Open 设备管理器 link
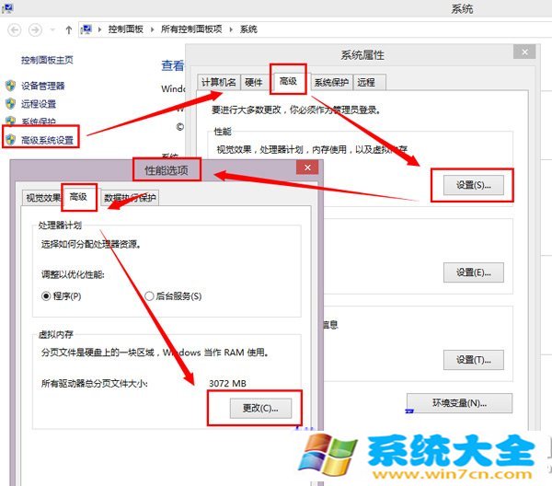Screen dimensions: 552x486 (43, 86)
